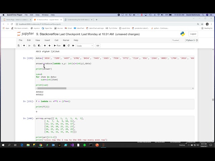Screen dimensions: 215x161
Task: Paste cells below in the Jupyter toolbar
Action: (39, 46)
